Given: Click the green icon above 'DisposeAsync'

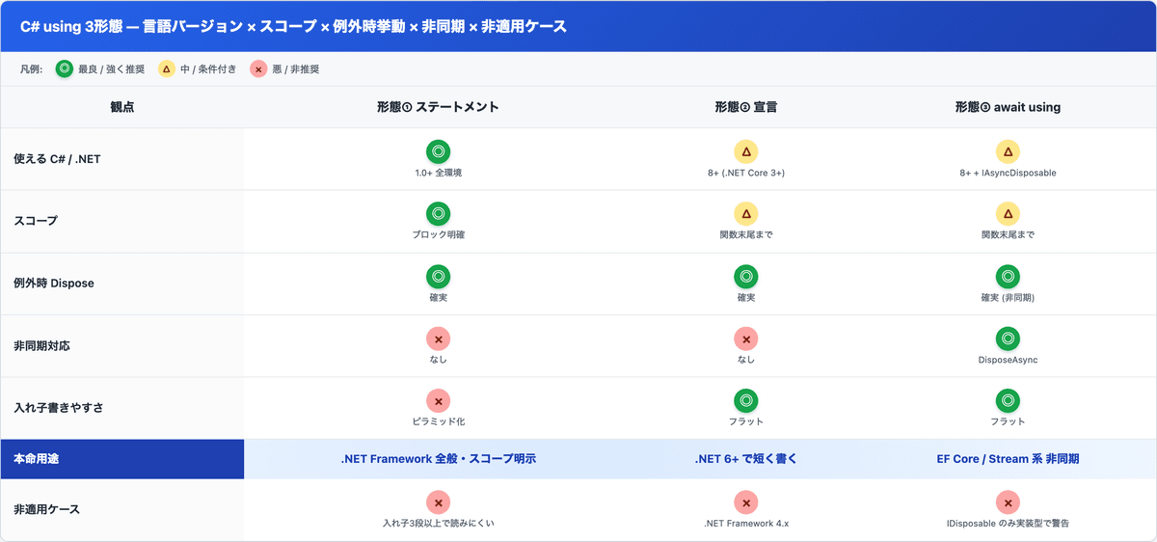Looking at the screenshot, I should point(1008,339).
